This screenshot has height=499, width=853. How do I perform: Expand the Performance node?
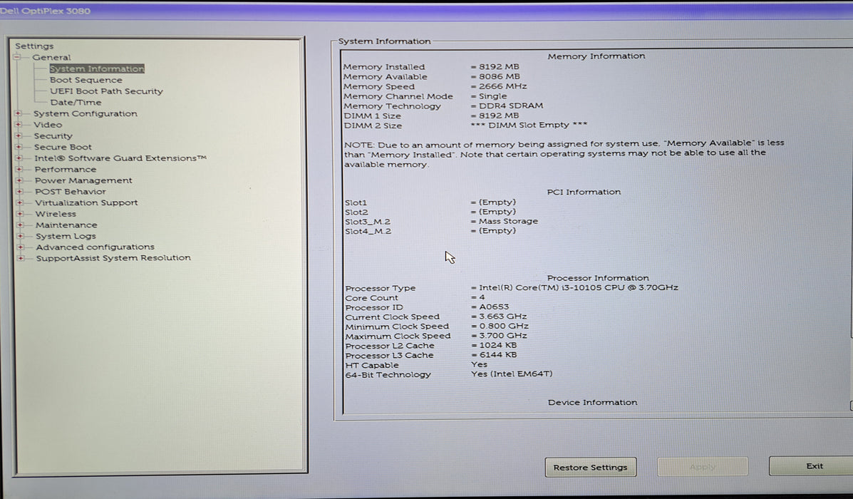point(19,169)
